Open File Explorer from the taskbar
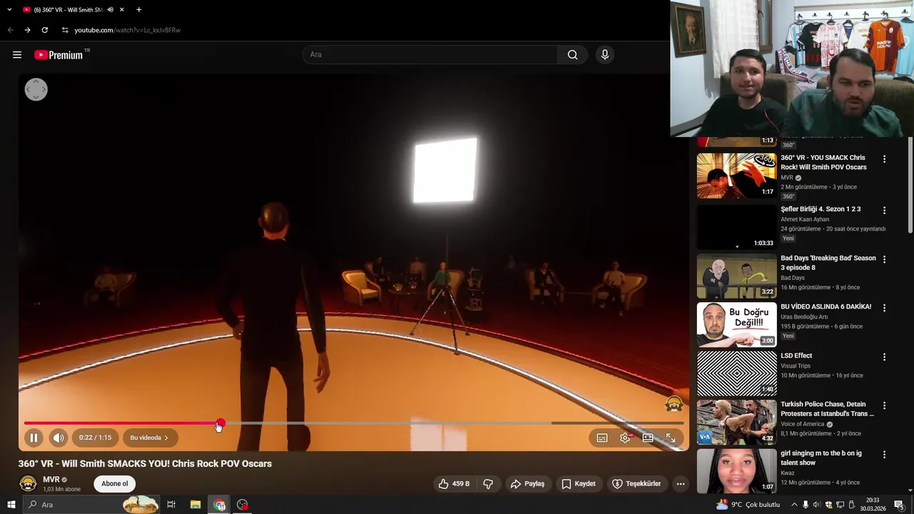The width and height of the screenshot is (914, 514). 195,505
